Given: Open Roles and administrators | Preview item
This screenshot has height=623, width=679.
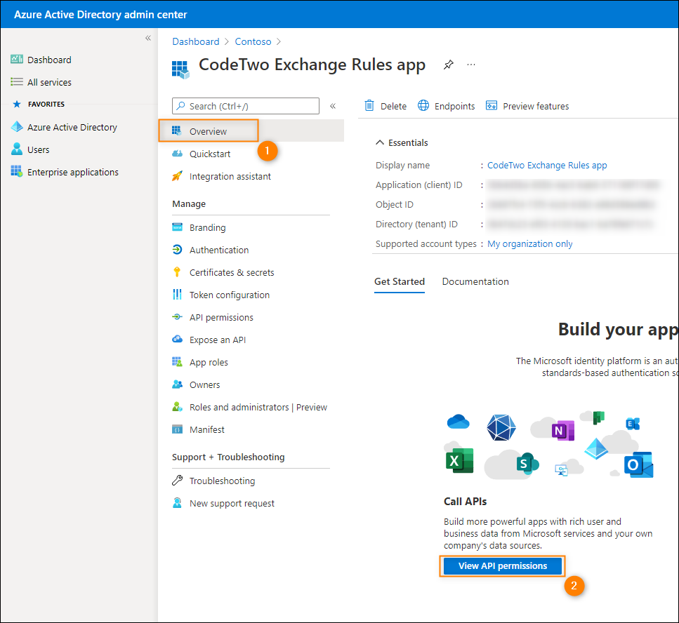Looking at the screenshot, I should pyautogui.click(x=258, y=407).
